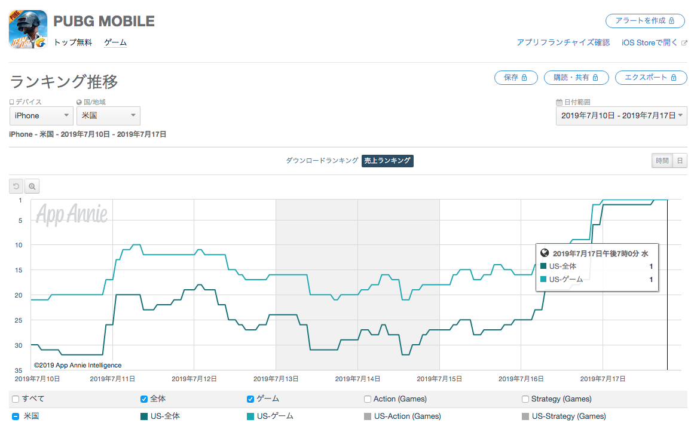Click the chart zoom magnifier icon
This screenshot has height=432, width=691.
[x=32, y=186]
